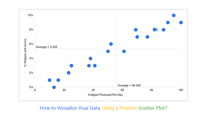Click the Average = 56.050 label

pyautogui.click(x=129, y=86)
